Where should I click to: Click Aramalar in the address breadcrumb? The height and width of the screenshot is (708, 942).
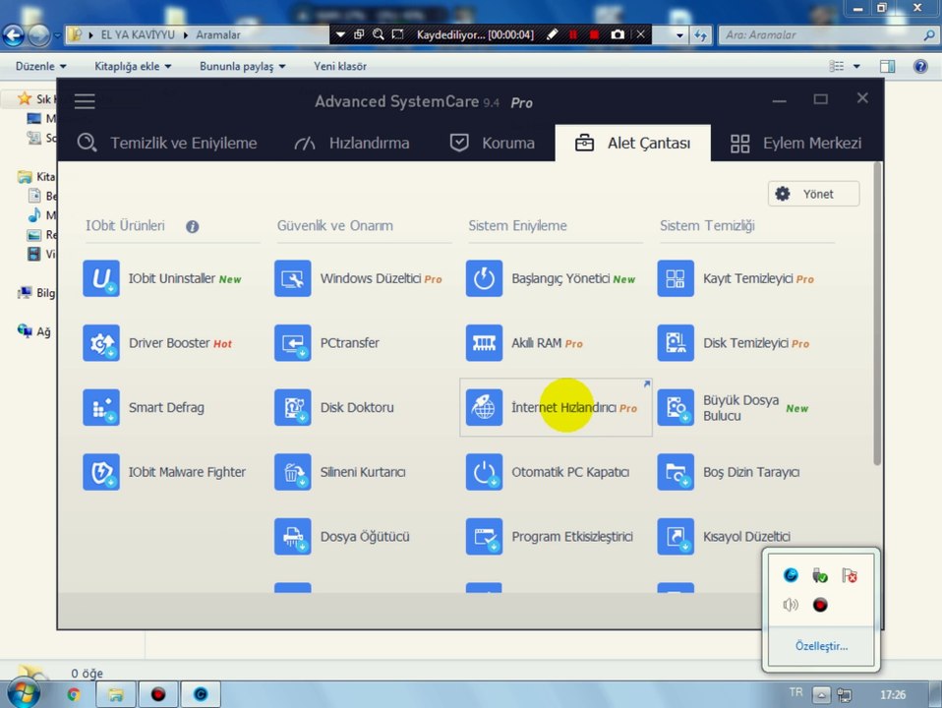(217, 34)
